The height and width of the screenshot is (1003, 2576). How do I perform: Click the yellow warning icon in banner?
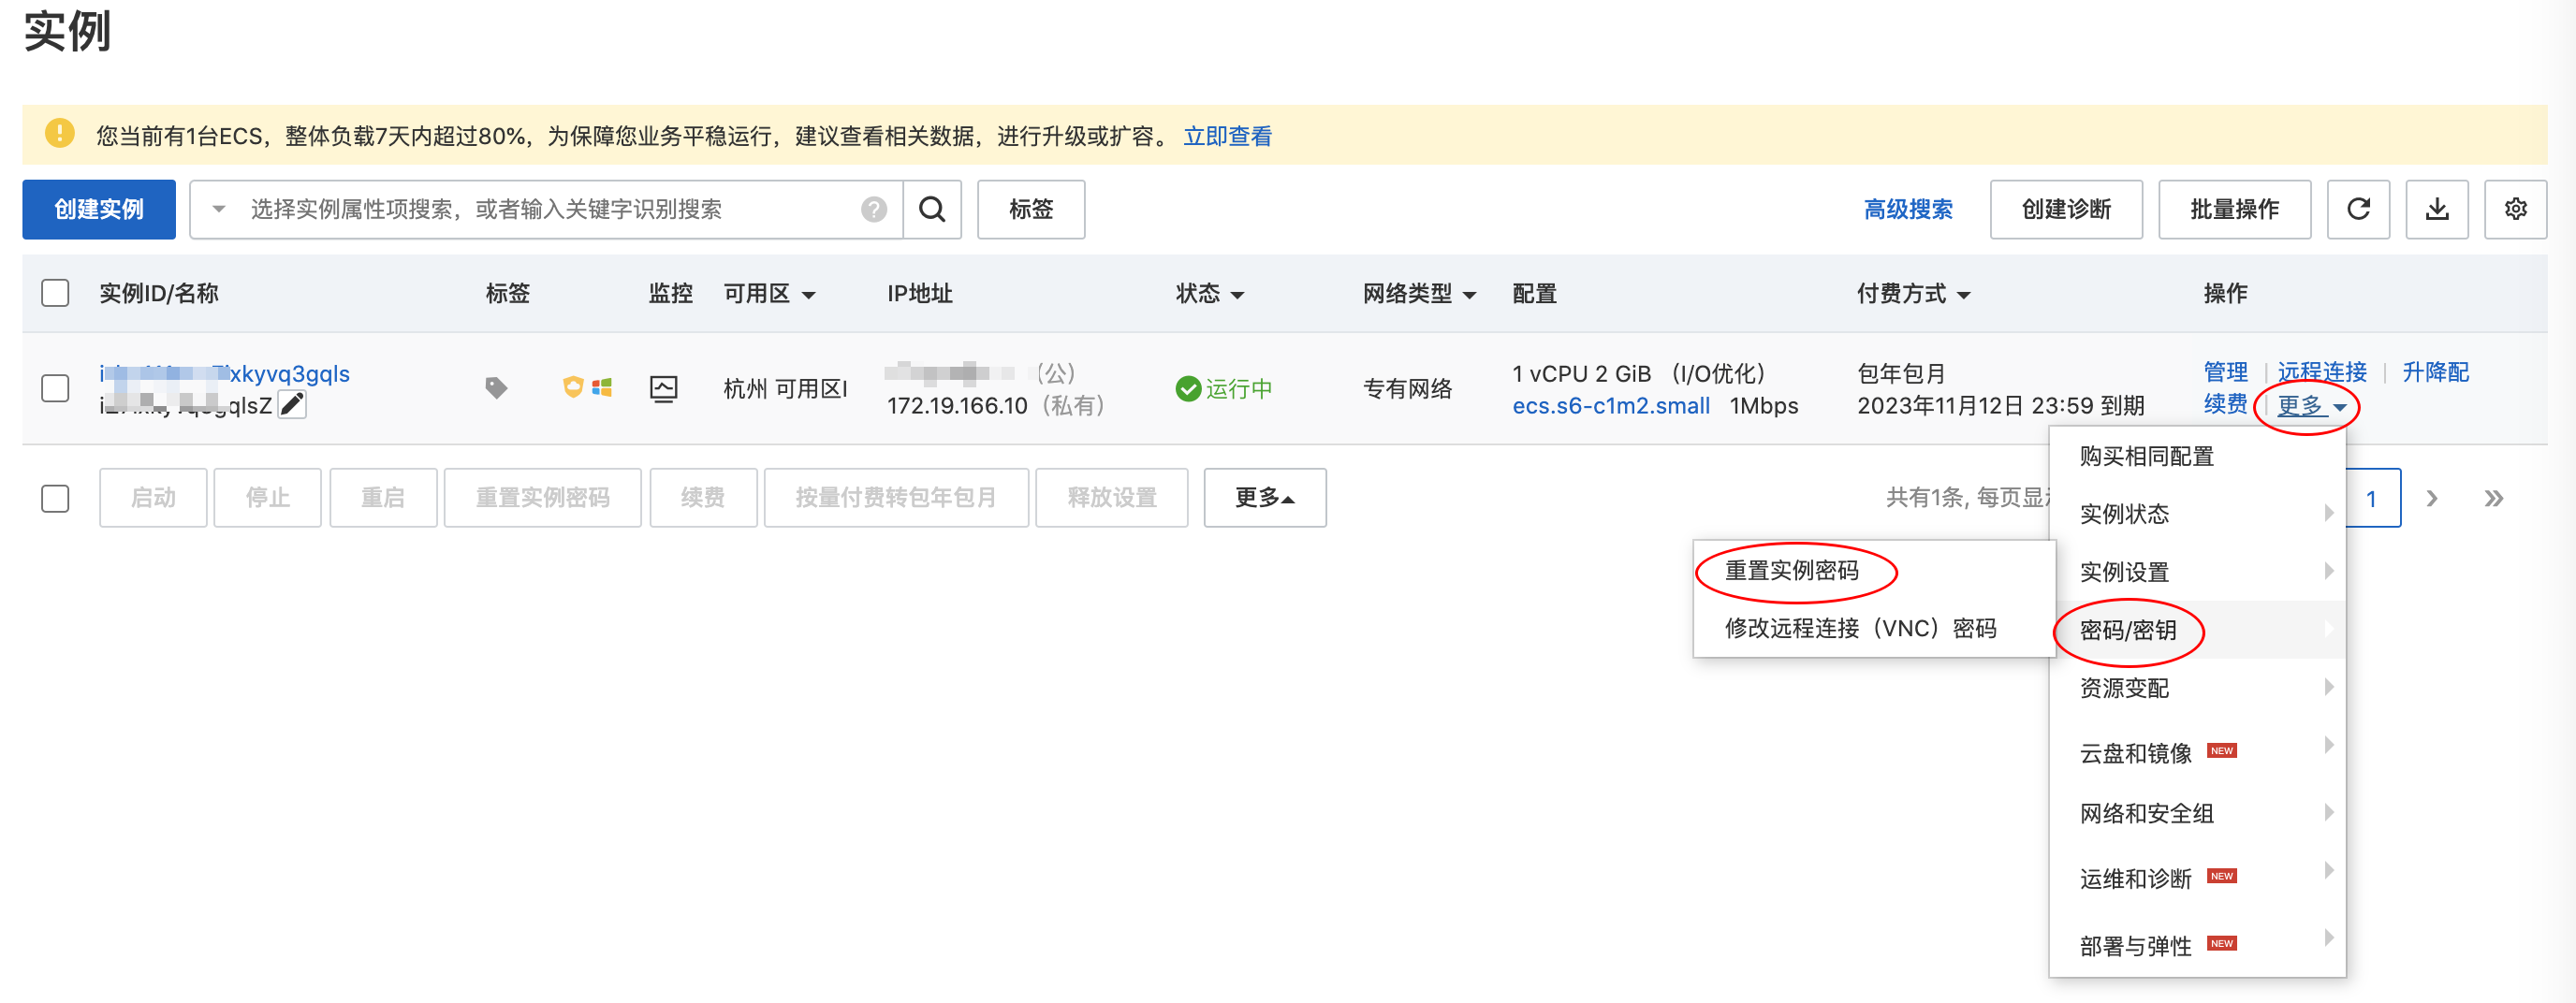click(x=60, y=133)
